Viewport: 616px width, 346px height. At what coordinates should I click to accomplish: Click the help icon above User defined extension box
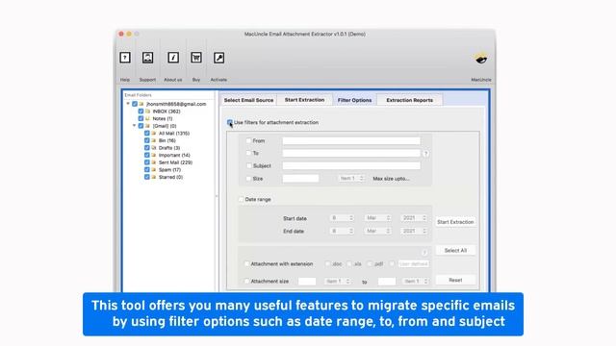click(x=424, y=253)
